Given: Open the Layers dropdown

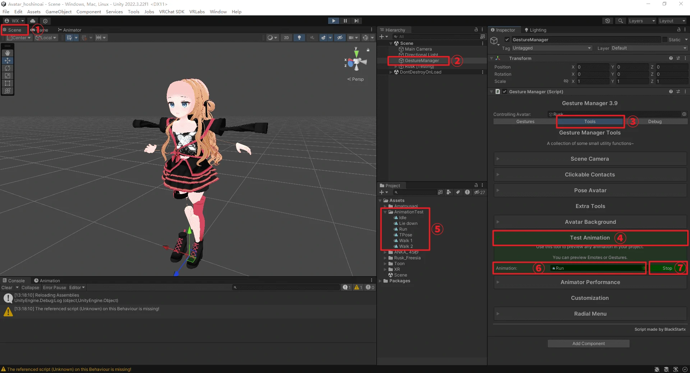Looking at the screenshot, I should coord(641,20).
